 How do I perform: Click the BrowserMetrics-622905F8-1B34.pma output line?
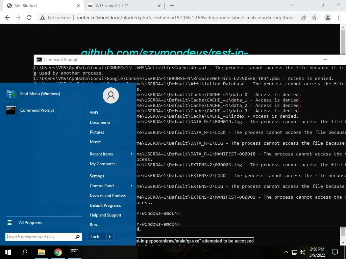coord(183,78)
